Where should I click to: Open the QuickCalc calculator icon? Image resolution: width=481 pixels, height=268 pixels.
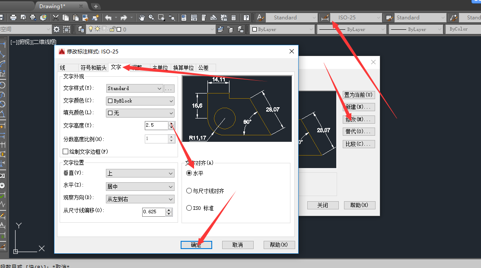[233, 17]
